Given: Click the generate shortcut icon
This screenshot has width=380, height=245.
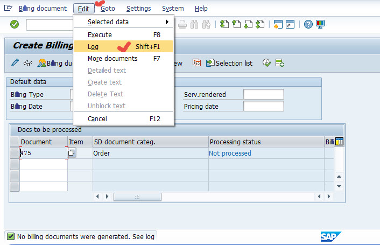Looking at the screenshot, I should (290, 24).
